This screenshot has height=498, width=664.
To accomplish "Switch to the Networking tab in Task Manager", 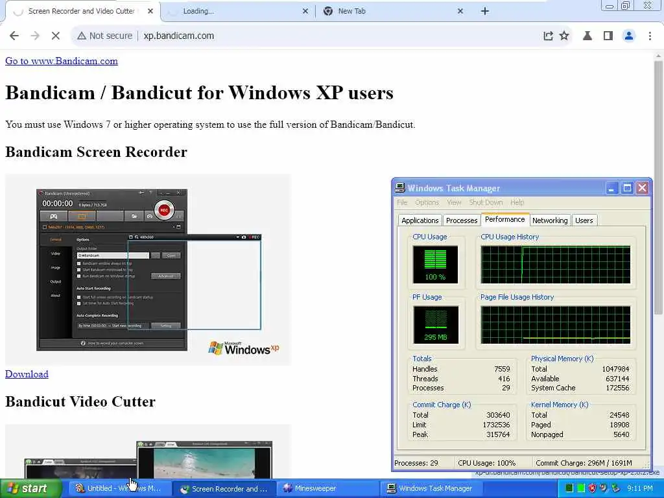I will 550,220.
